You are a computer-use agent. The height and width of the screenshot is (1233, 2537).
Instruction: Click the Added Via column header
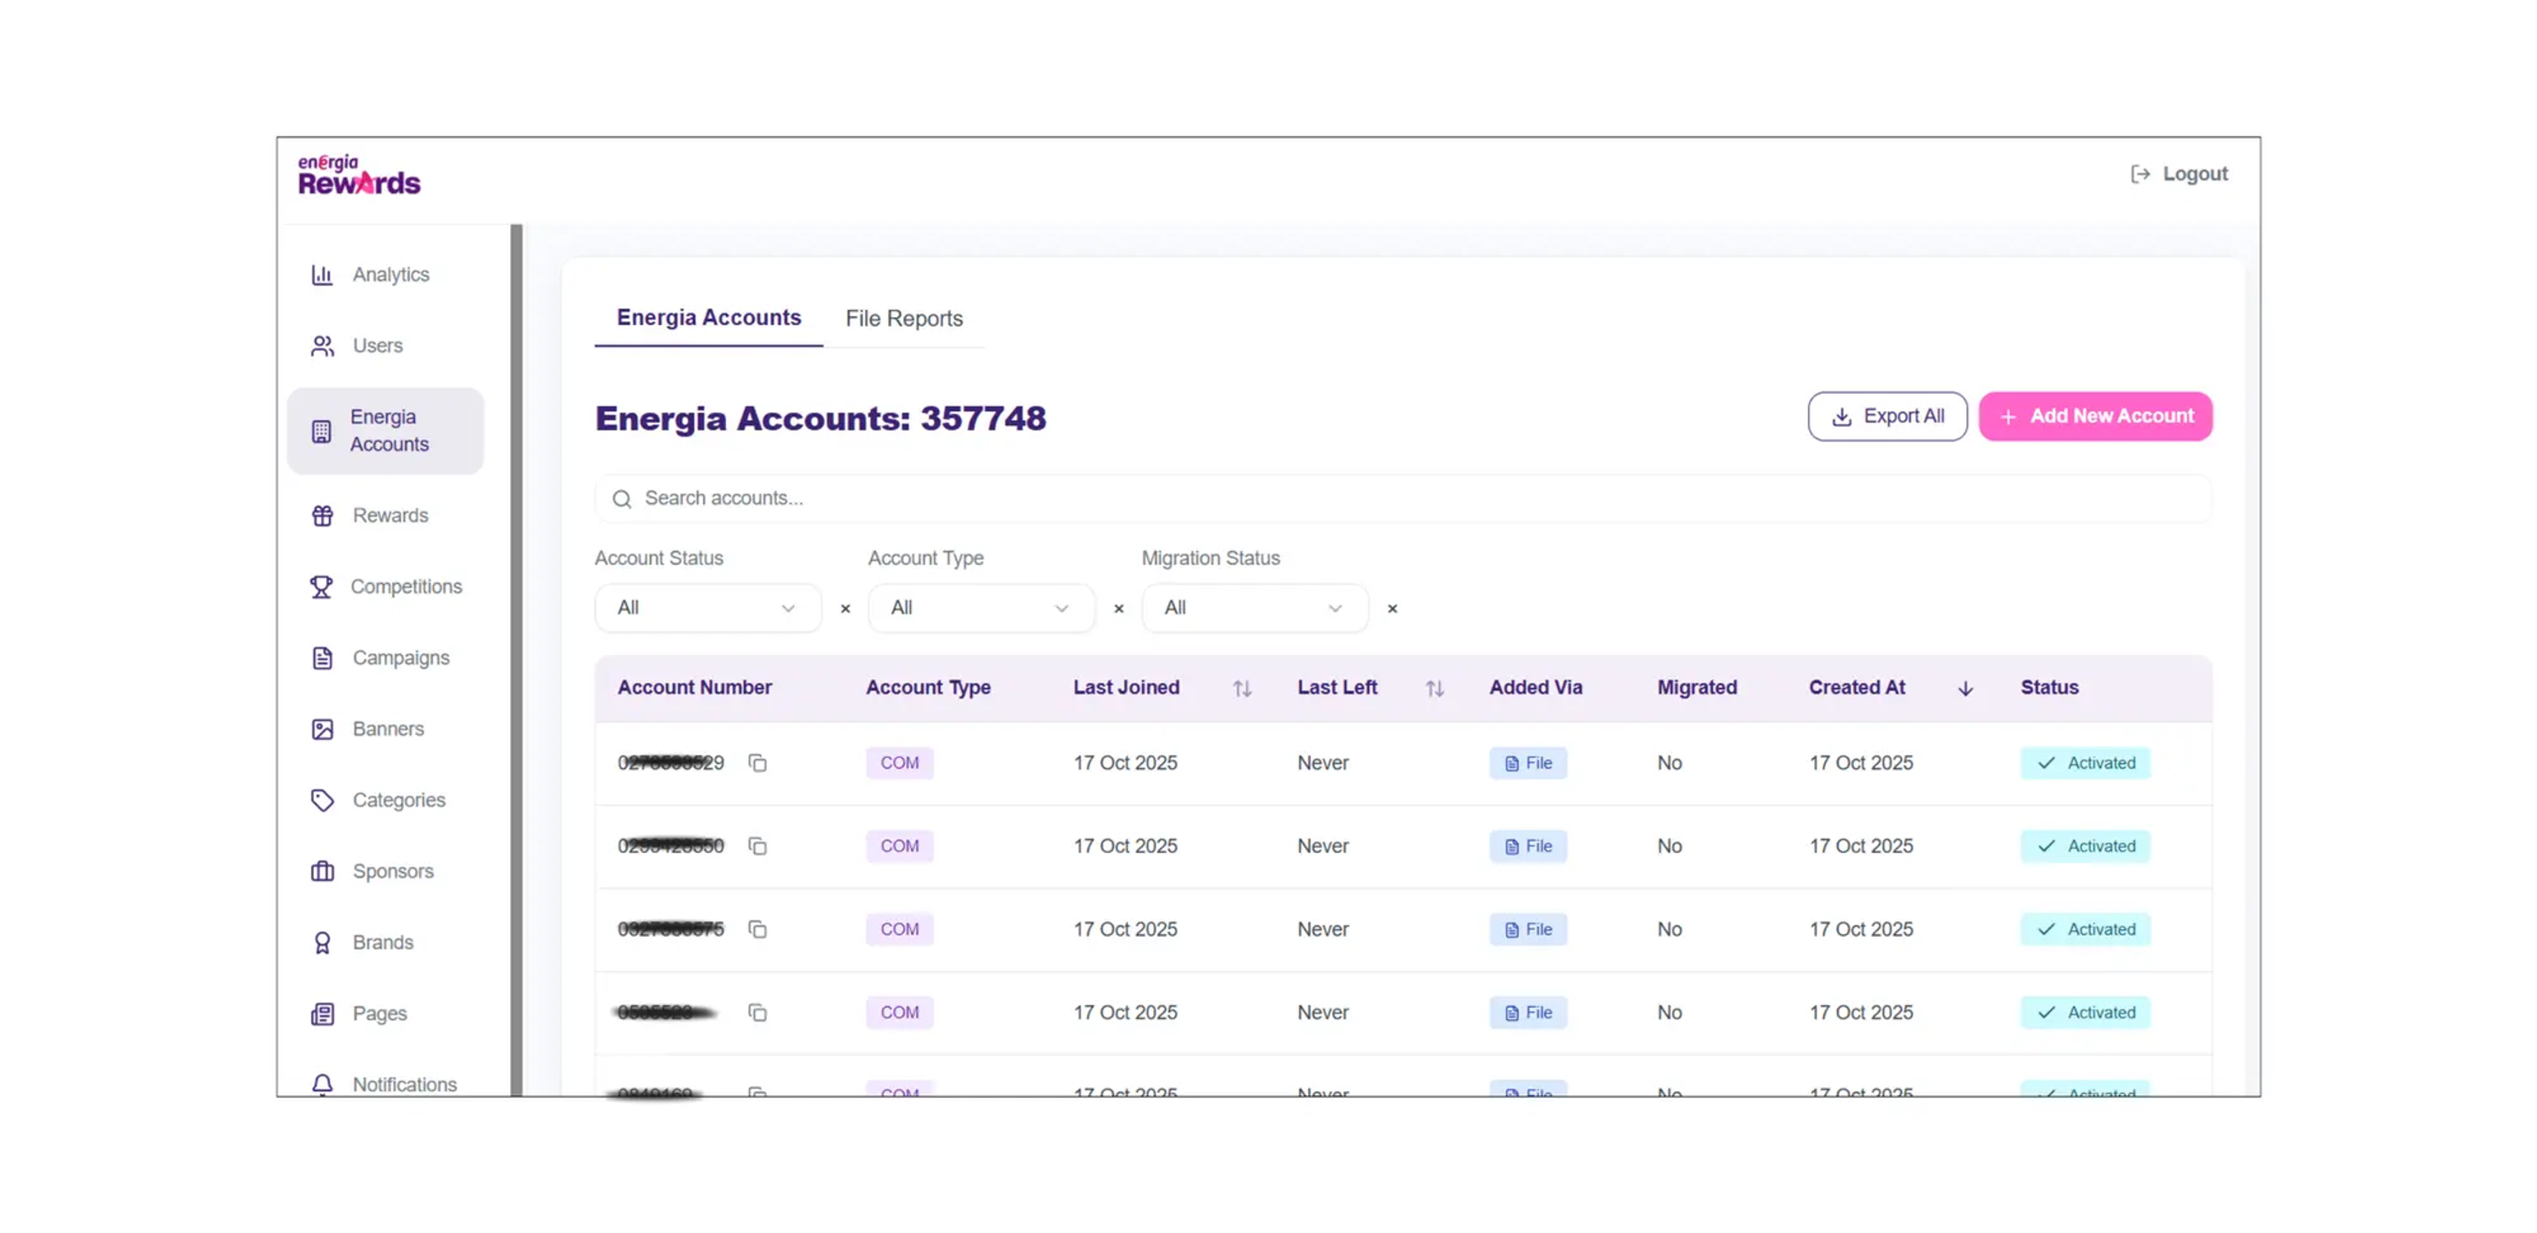point(1535,687)
